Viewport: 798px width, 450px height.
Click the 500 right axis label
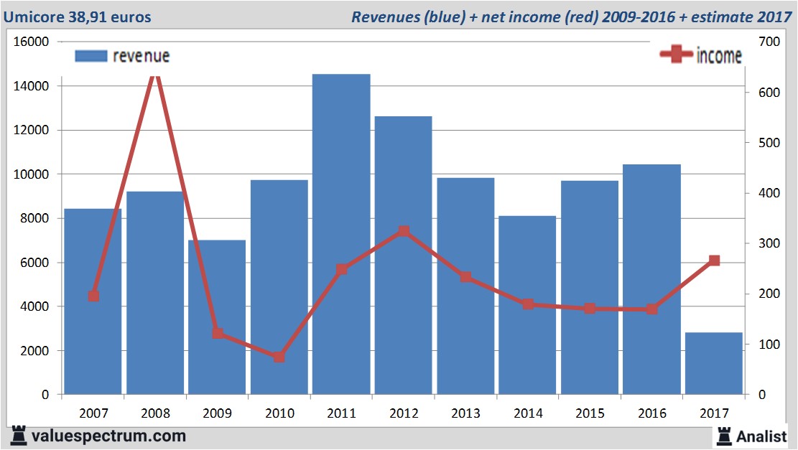pyautogui.click(x=769, y=143)
